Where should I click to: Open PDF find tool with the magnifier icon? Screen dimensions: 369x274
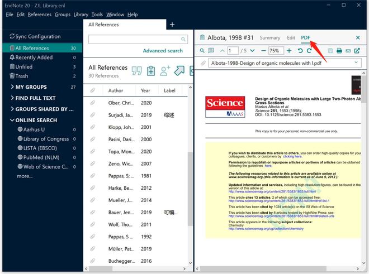click(202, 51)
